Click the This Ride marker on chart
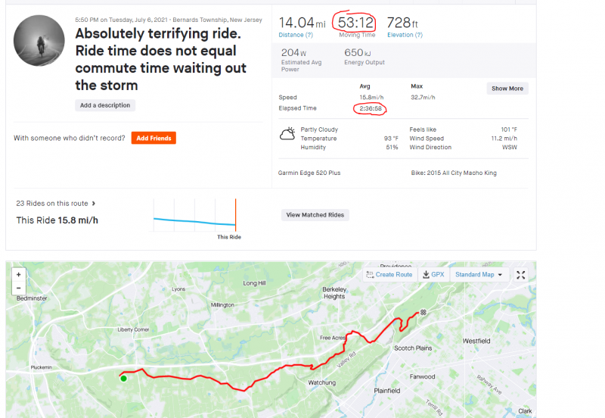The width and height of the screenshot is (605, 418). tap(235, 215)
